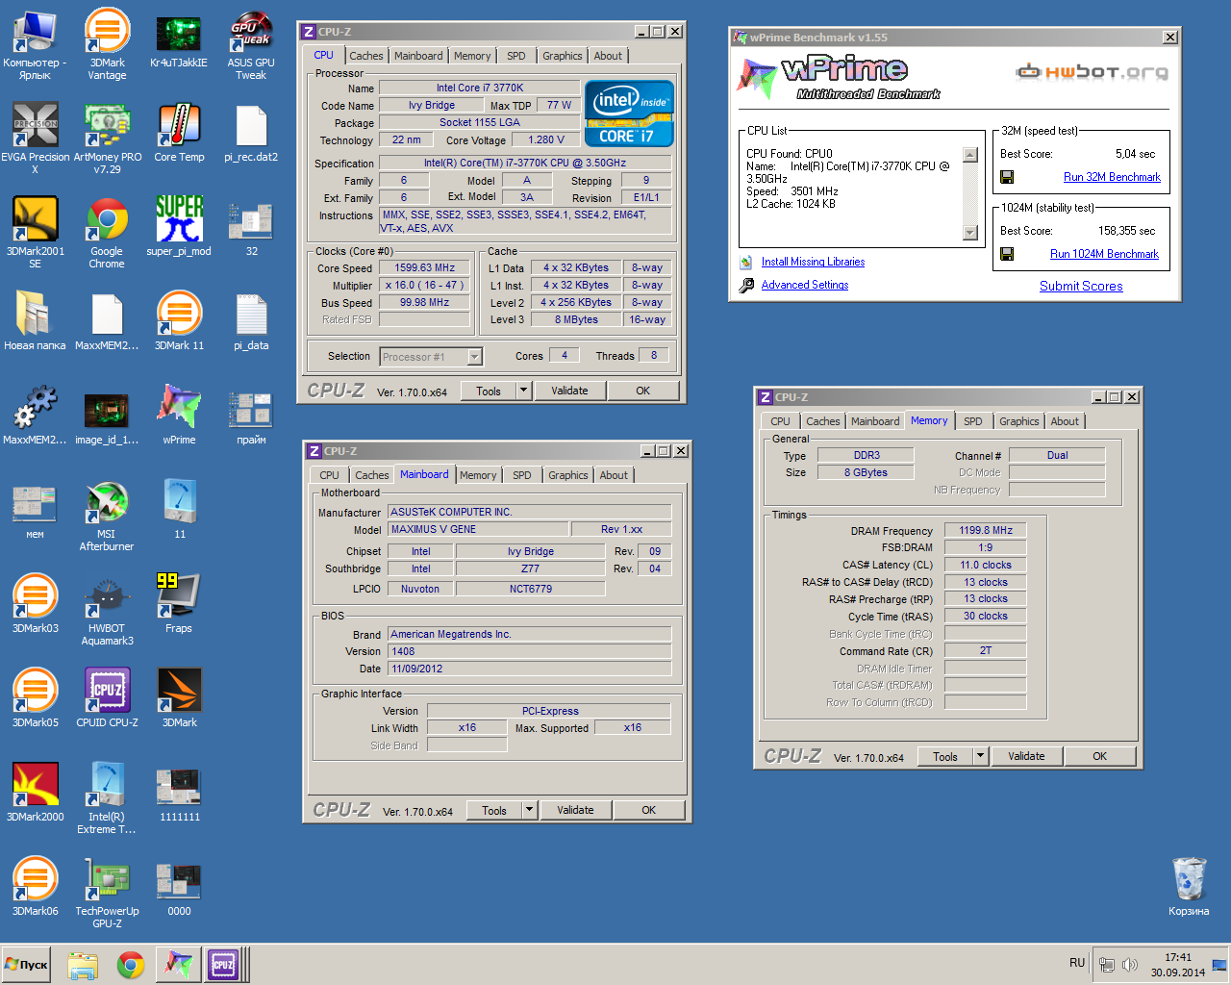The image size is (1231, 985).
Task: Launch 3DMark2001 SE shortcut
Action: pyautogui.click(x=36, y=233)
